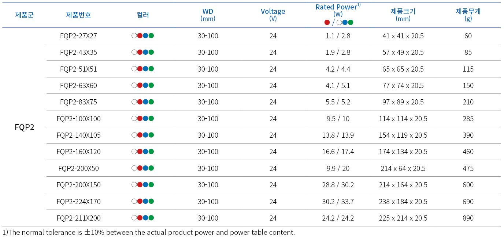Image resolution: width=504 pixels, height=237 pixels.
Task: Click the blue dot in FQP2-211X200 row
Action: pos(145,218)
